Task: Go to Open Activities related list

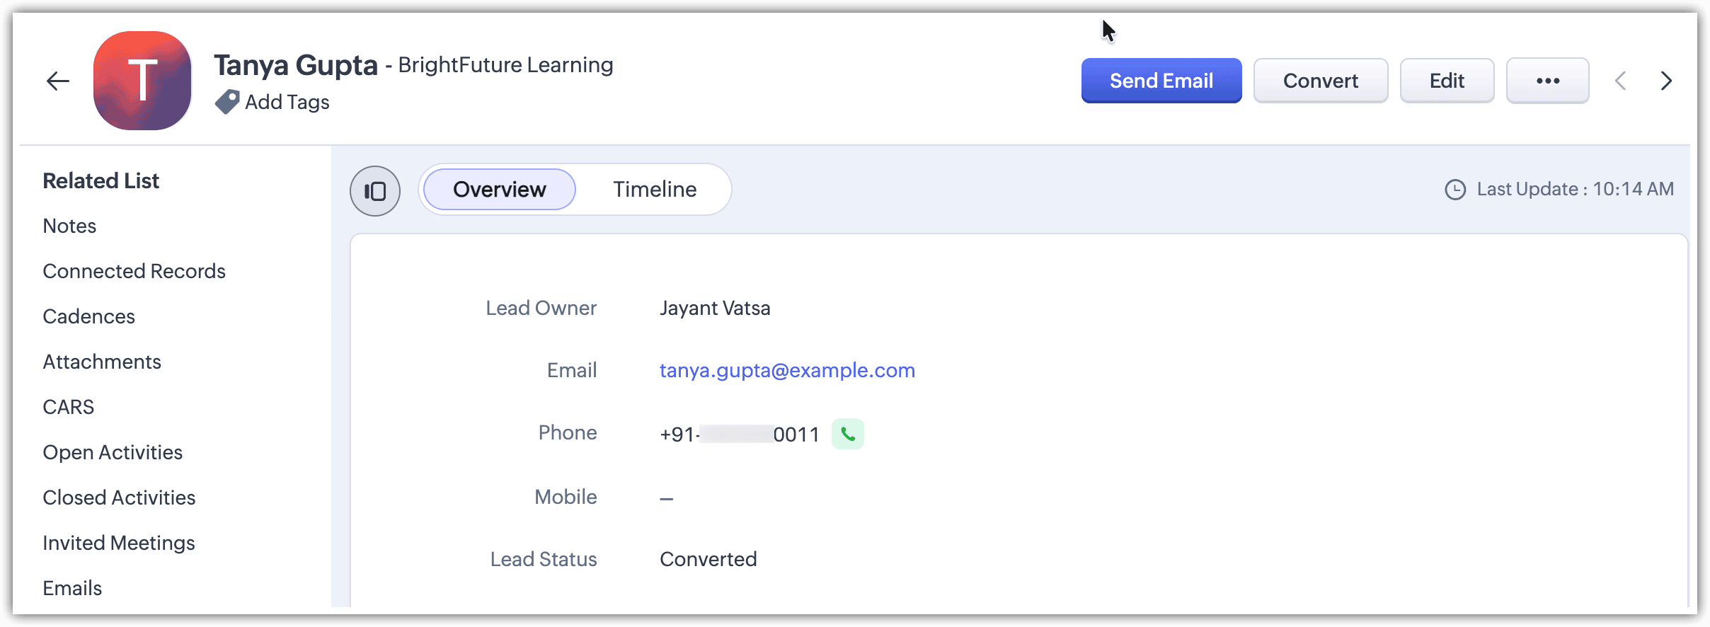Action: pos(113,452)
